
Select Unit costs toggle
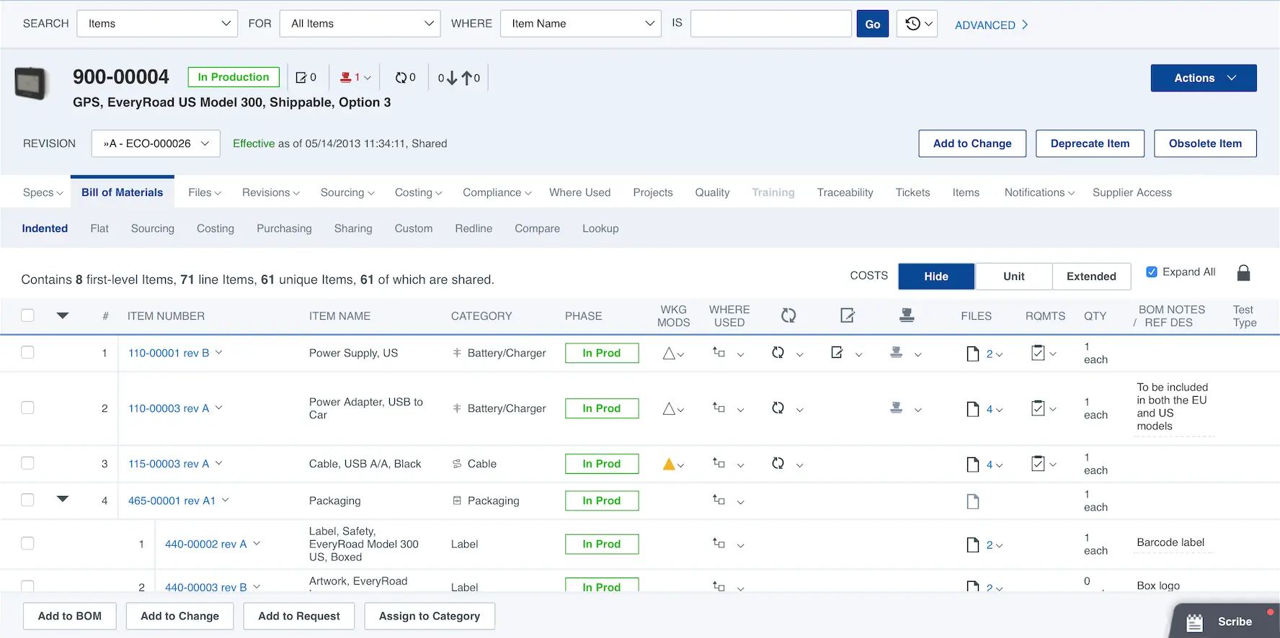tap(1013, 277)
